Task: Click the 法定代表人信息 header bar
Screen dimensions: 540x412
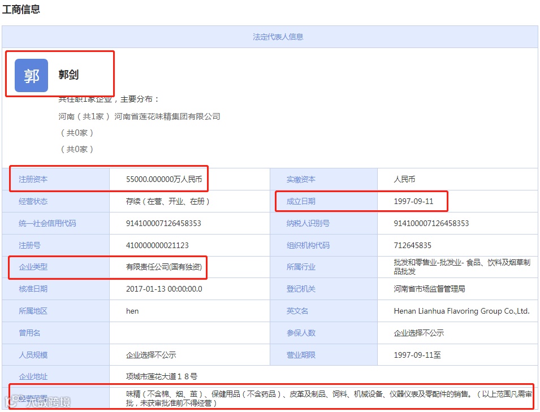Action: click(270, 37)
